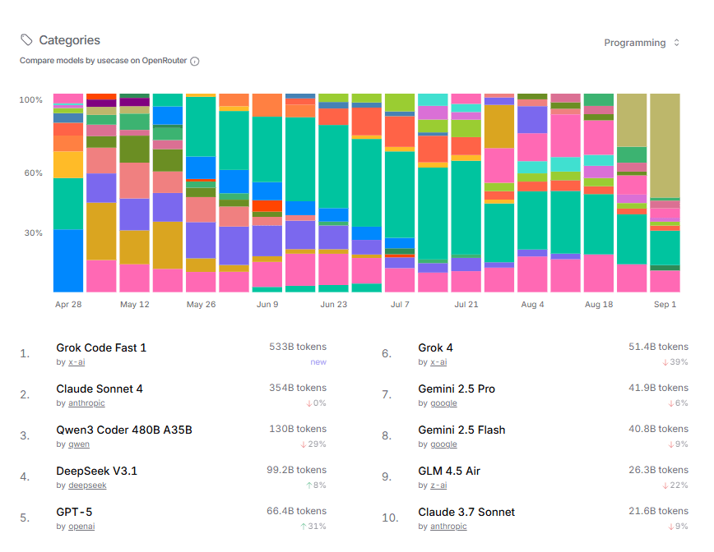Select Qwen3 Coder 480B A35B entry

pyautogui.click(x=124, y=430)
